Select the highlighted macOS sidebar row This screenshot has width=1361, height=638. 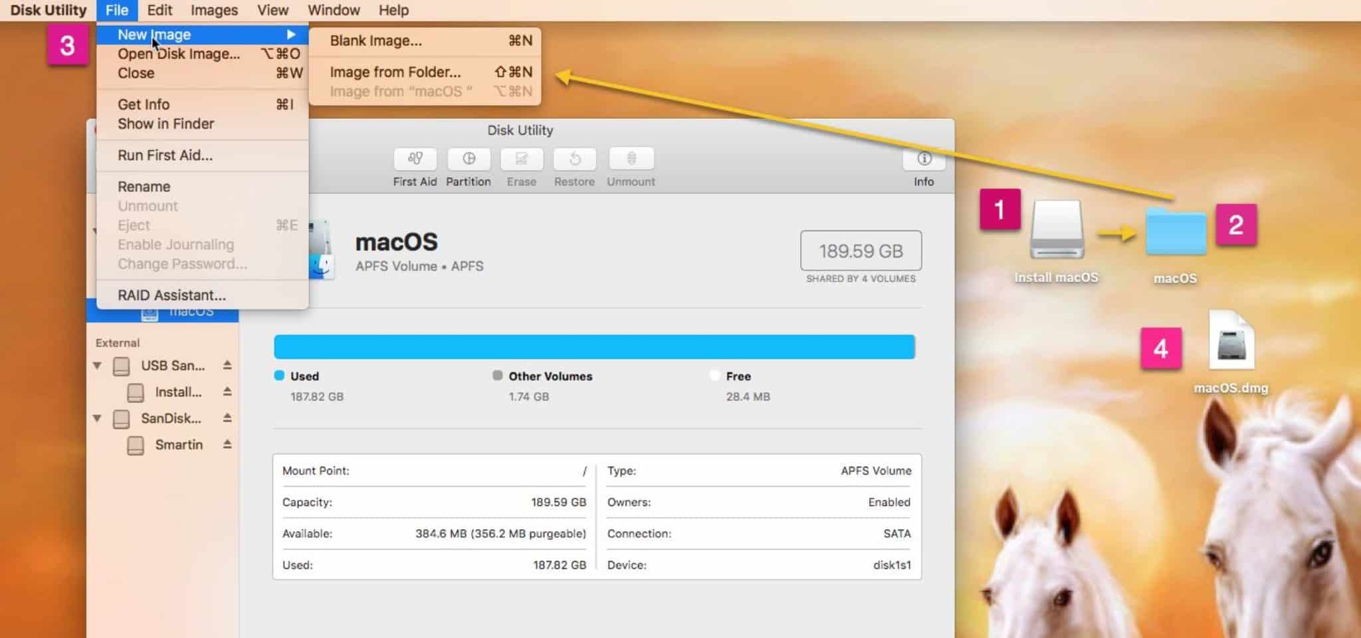coord(163,312)
